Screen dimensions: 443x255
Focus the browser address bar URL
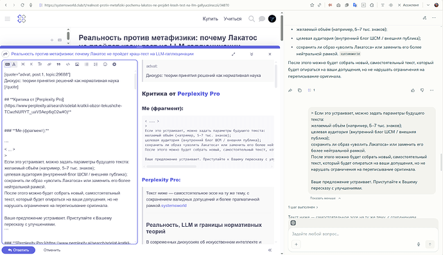(x=137, y=5)
